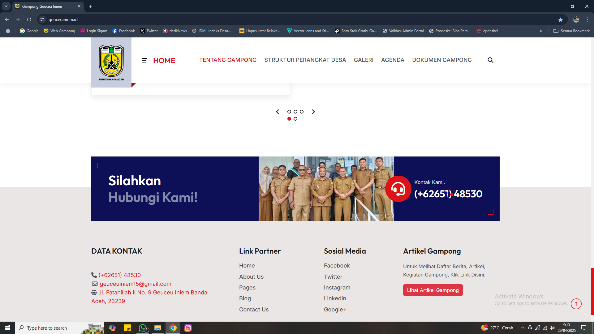Screen dimensions: 594x334
Task: Open Instagram from the Windows taskbar
Action: 188,328
